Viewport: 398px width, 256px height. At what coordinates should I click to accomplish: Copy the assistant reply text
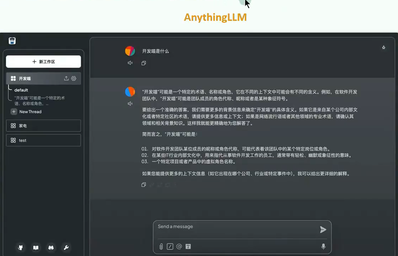point(144,185)
